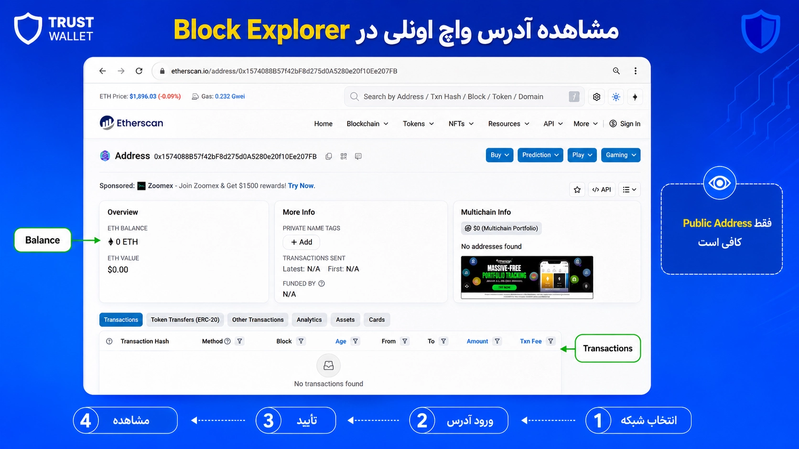
Task: Expand the Blockchain menu
Action: click(367, 124)
